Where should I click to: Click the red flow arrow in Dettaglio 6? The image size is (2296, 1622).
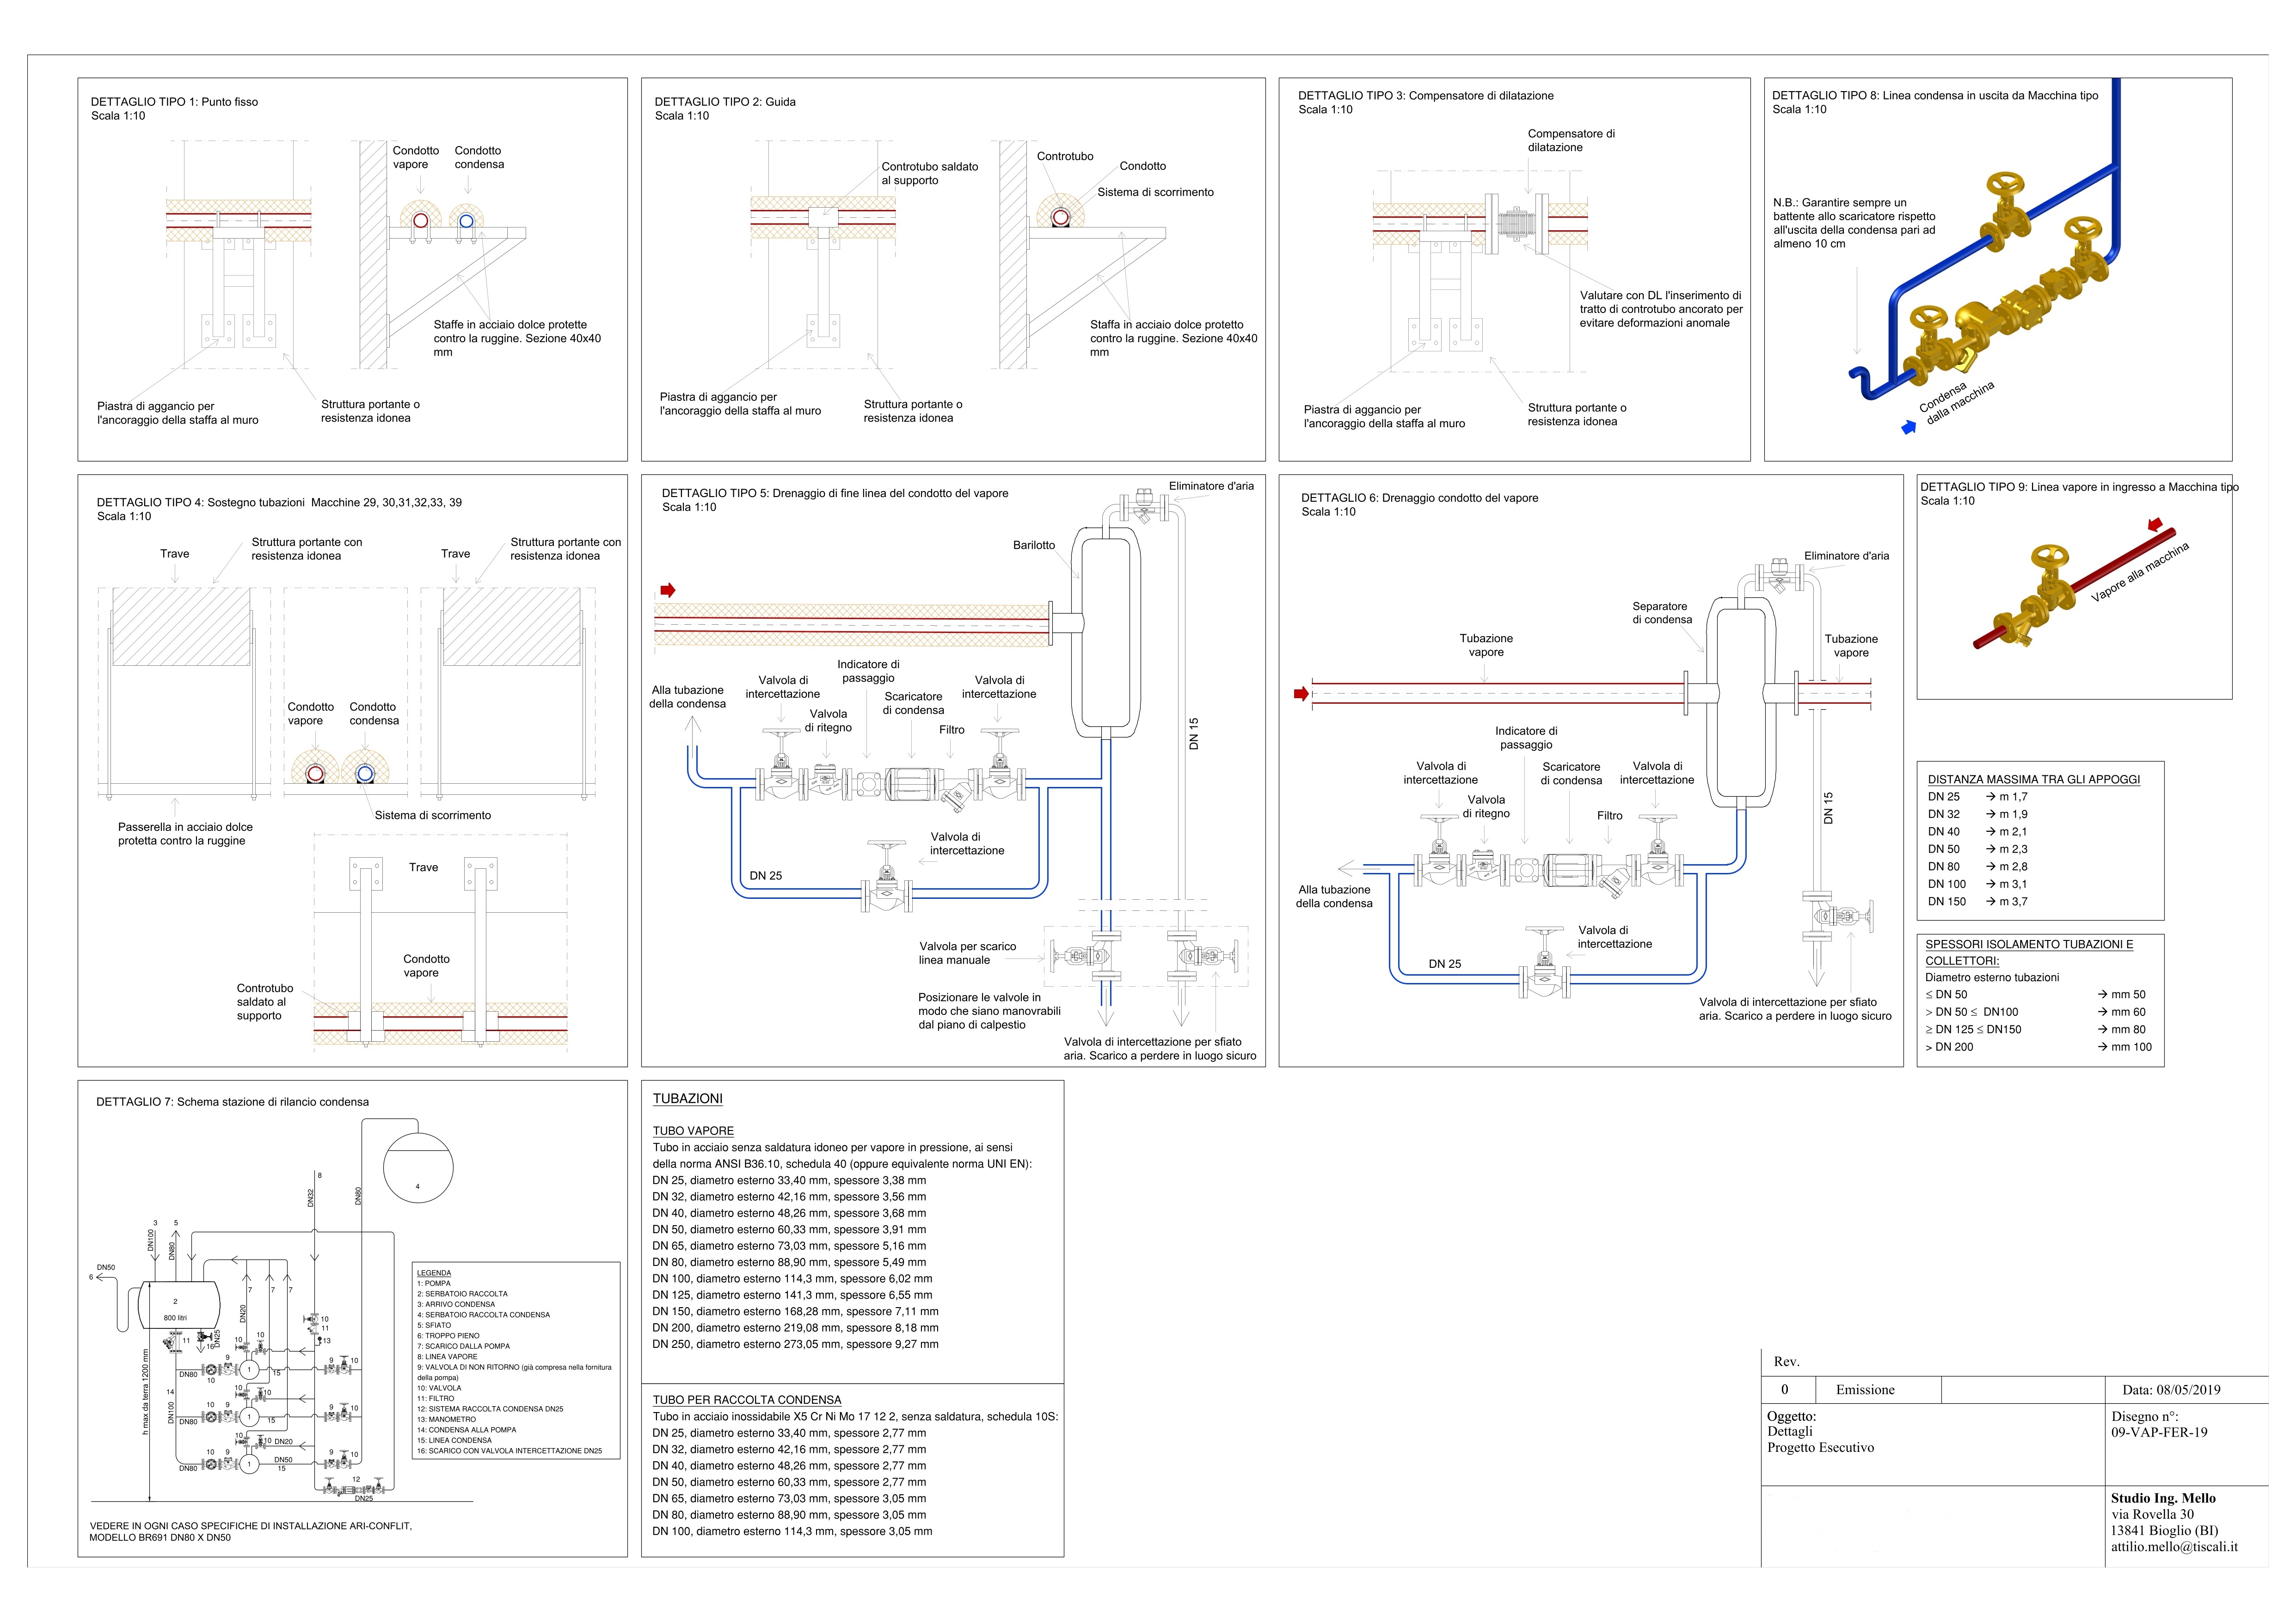pyautogui.click(x=1301, y=693)
